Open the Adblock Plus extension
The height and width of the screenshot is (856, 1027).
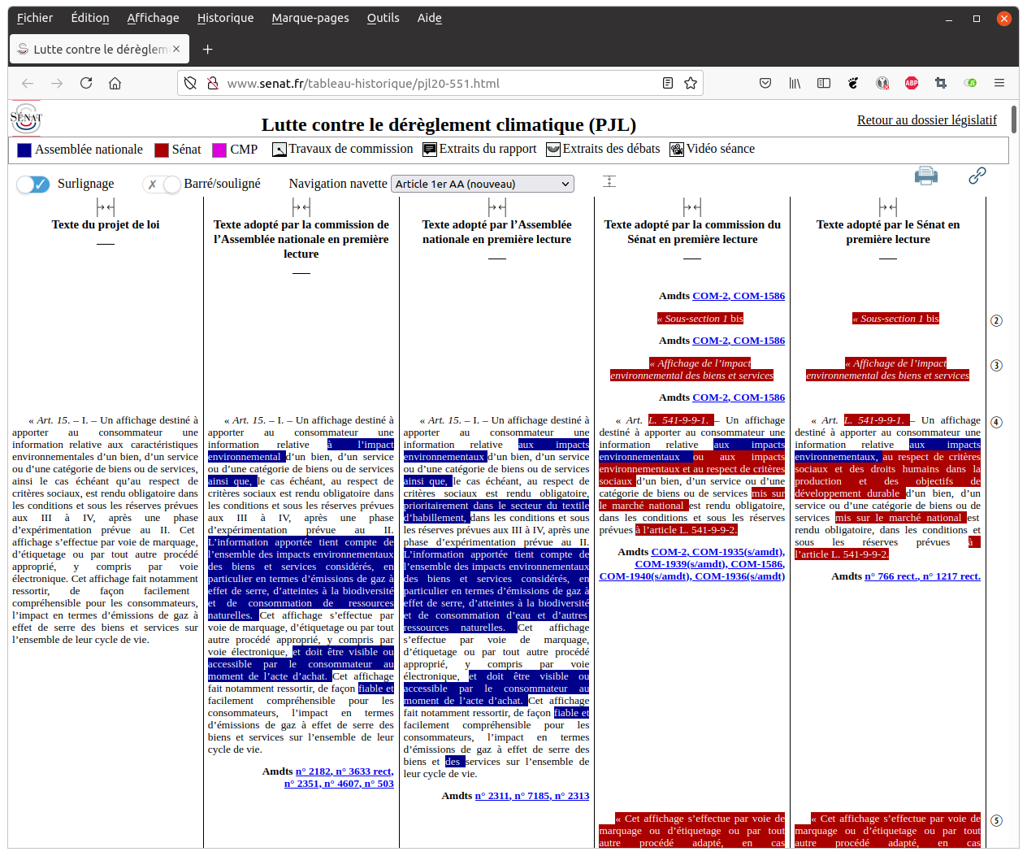912,83
